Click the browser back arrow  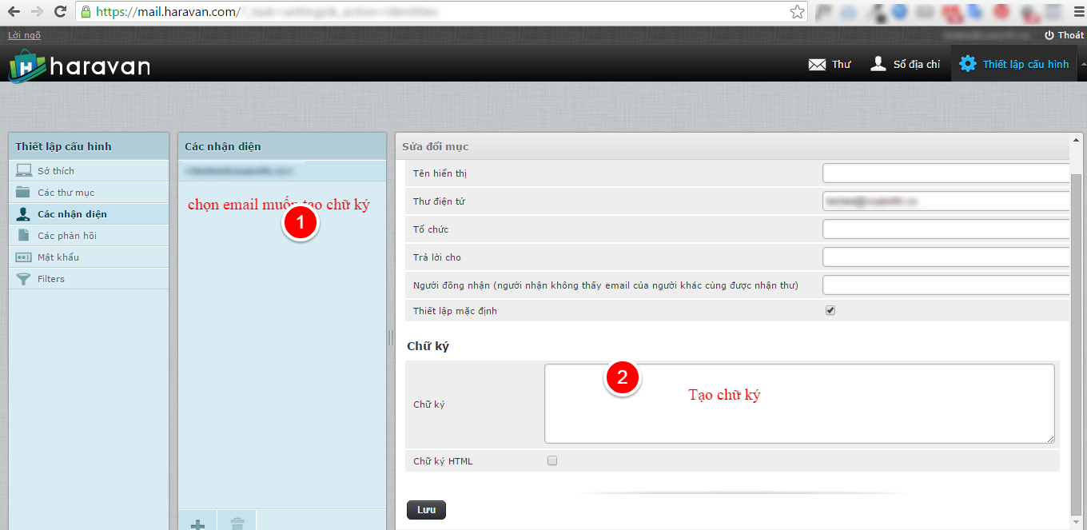click(x=14, y=11)
